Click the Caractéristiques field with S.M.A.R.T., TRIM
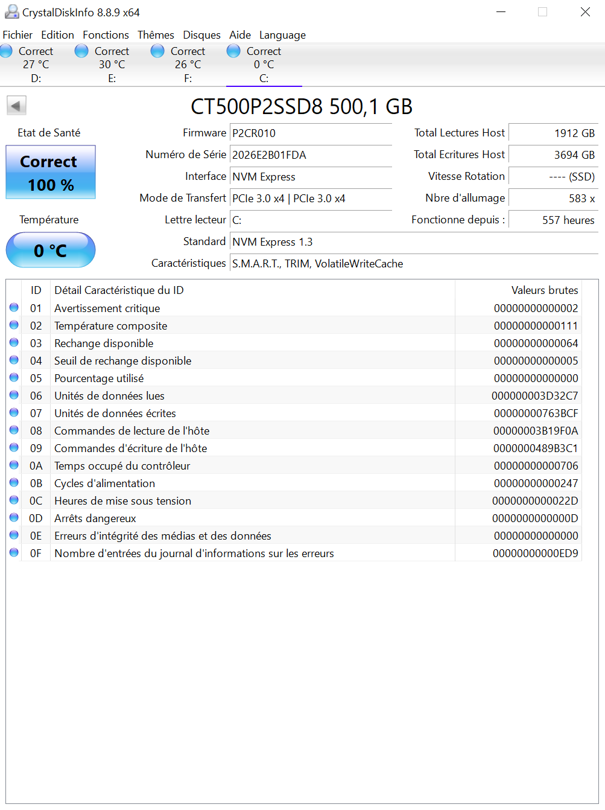The width and height of the screenshot is (605, 810). [x=414, y=264]
